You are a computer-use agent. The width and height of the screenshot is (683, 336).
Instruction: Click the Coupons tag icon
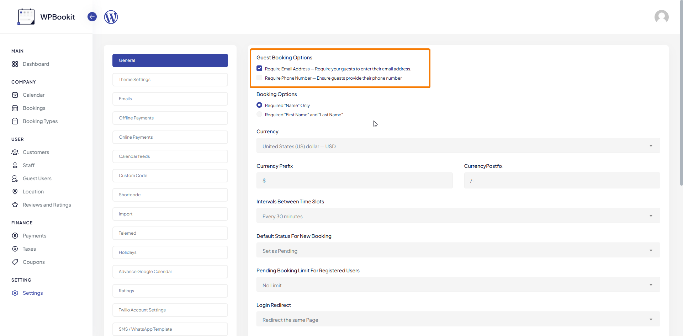tap(15, 262)
